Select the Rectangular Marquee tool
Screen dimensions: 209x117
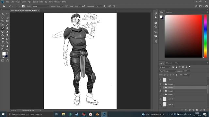click(x=7, y=14)
